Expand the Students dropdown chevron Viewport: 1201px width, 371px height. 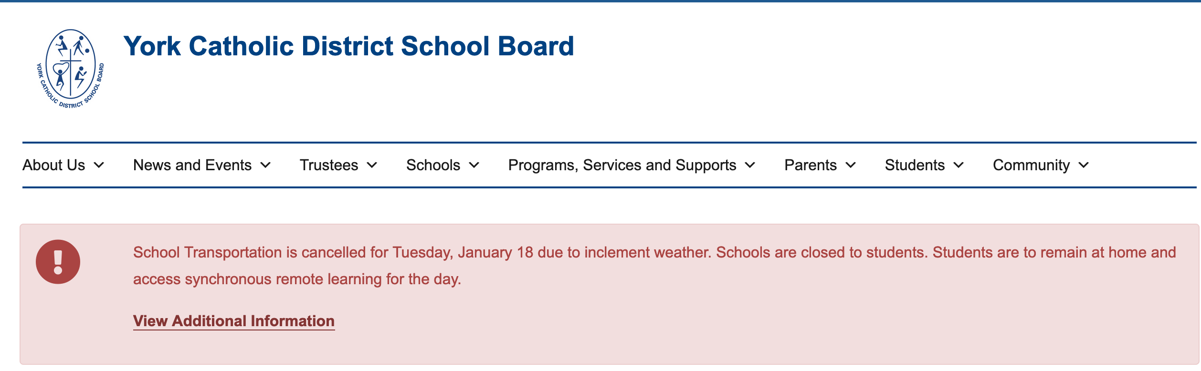click(x=959, y=165)
